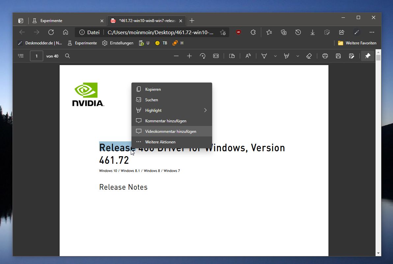Open the uBlock Origin extension
This screenshot has height=264, width=393.
[239, 32]
